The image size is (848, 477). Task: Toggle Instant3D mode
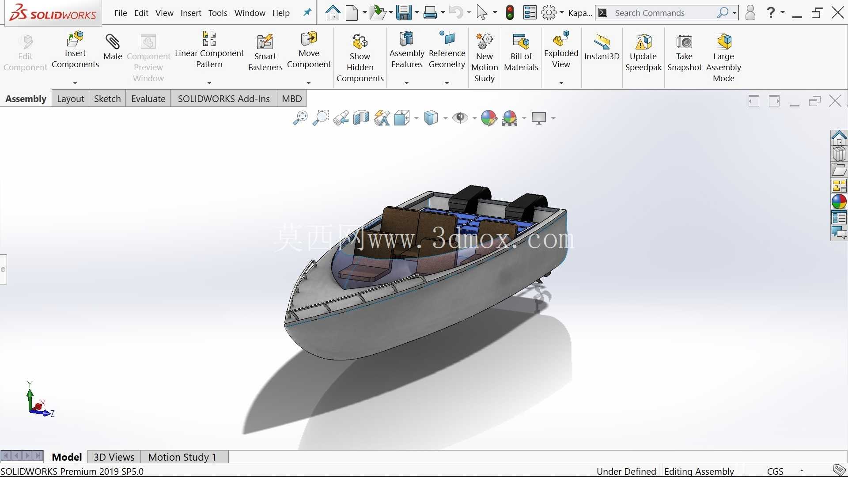coord(602,47)
